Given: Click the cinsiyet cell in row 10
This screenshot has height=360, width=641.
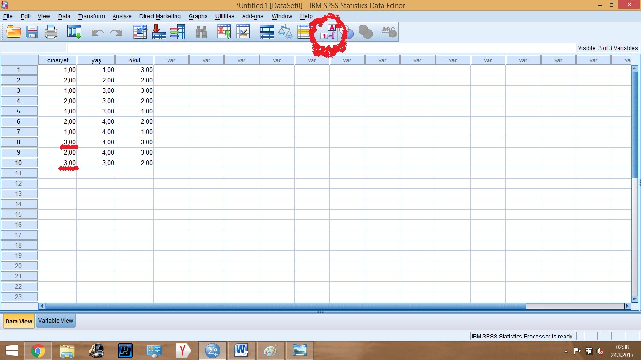Looking at the screenshot, I should [58, 163].
